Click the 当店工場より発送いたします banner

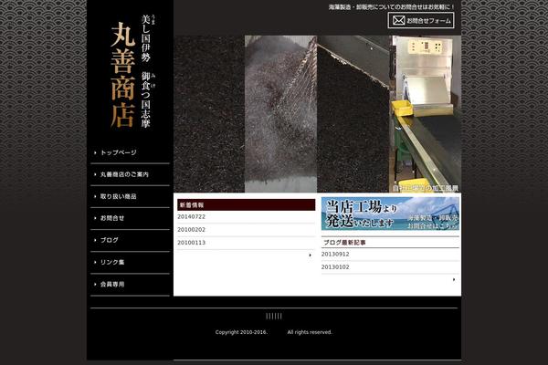coord(390,214)
